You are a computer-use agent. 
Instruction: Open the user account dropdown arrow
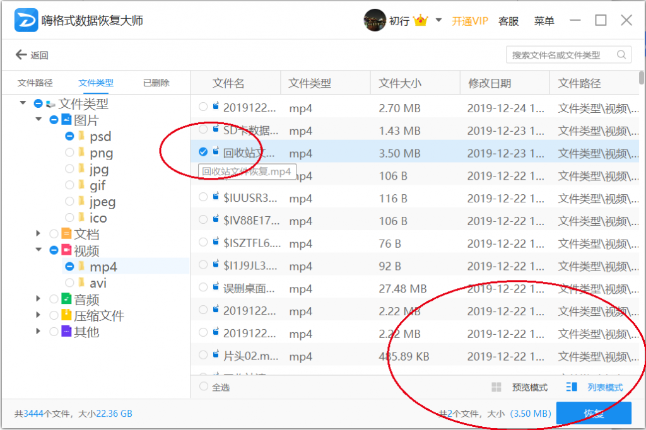tap(439, 20)
